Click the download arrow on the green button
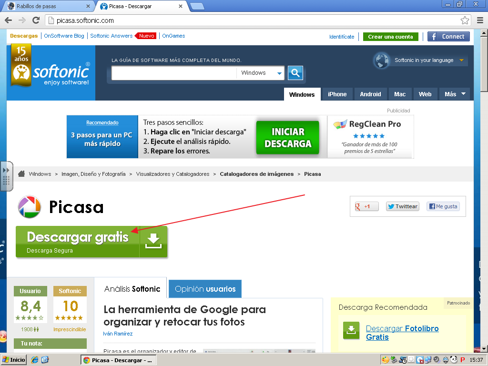Screen dimensions: 488x366 point(153,242)
